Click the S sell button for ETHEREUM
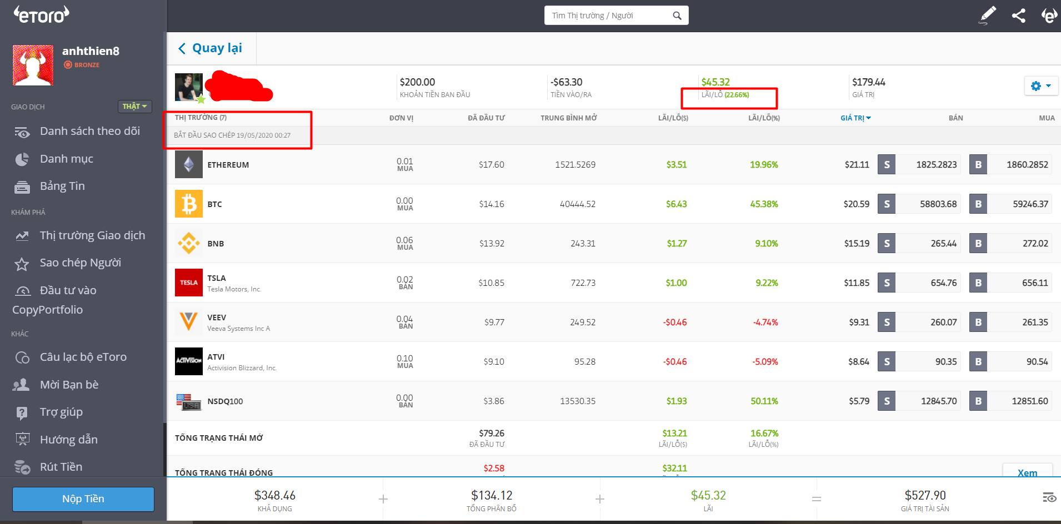Screen dimensions: 1061x524 (887, 164)
